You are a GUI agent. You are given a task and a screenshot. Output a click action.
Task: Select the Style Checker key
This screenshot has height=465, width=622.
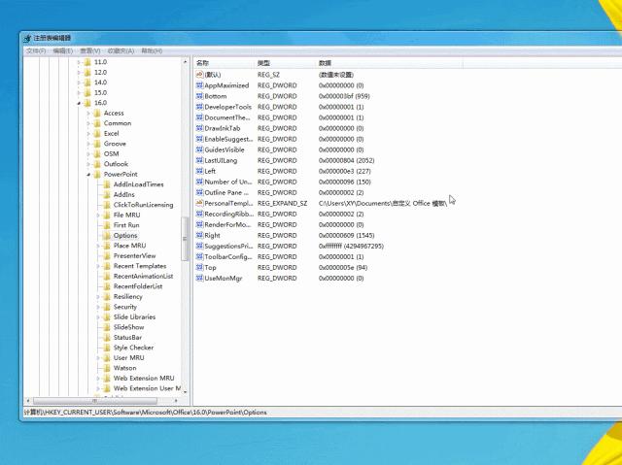point(133,348)
